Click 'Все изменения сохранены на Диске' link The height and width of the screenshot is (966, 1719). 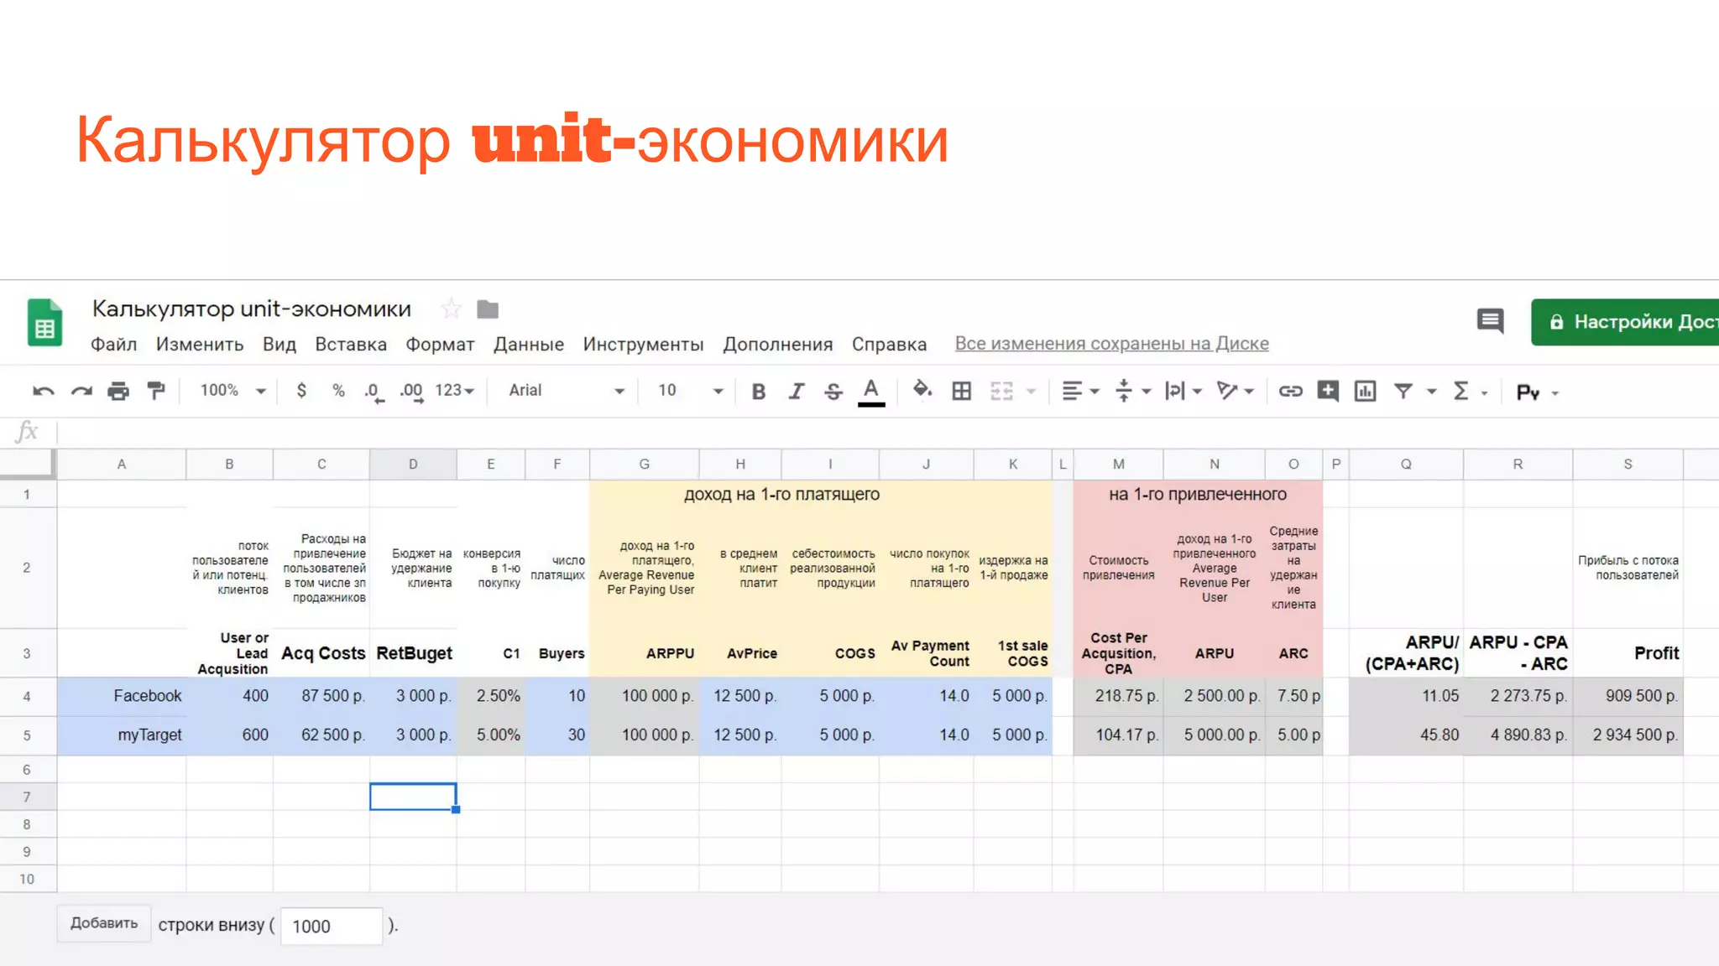pos(1112,344)
